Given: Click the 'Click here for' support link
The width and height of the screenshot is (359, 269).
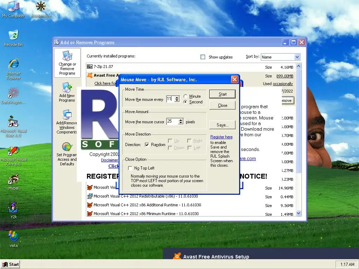Looking at the screenshot, I should click(106, 83).
